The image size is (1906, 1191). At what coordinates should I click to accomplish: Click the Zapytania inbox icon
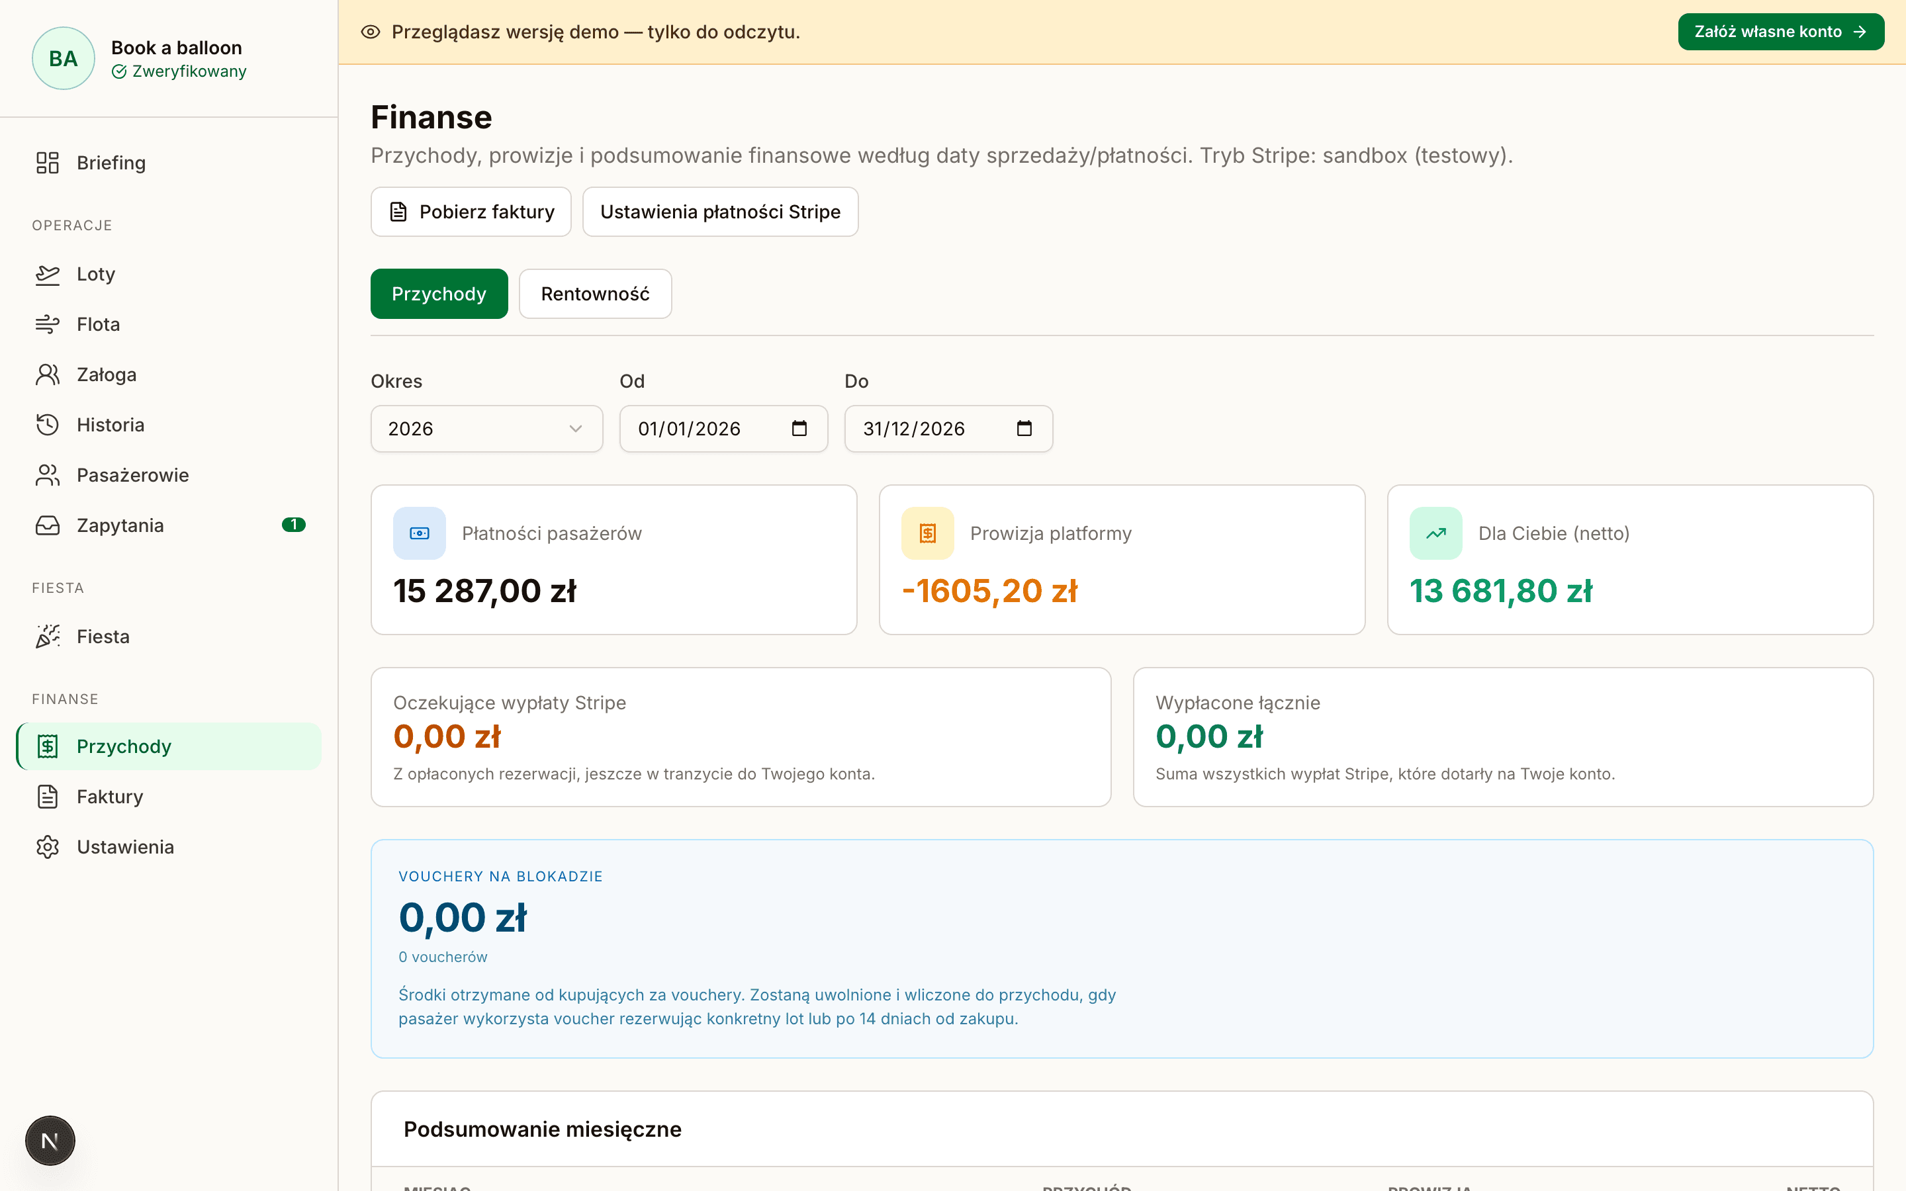tap(47, 525)
